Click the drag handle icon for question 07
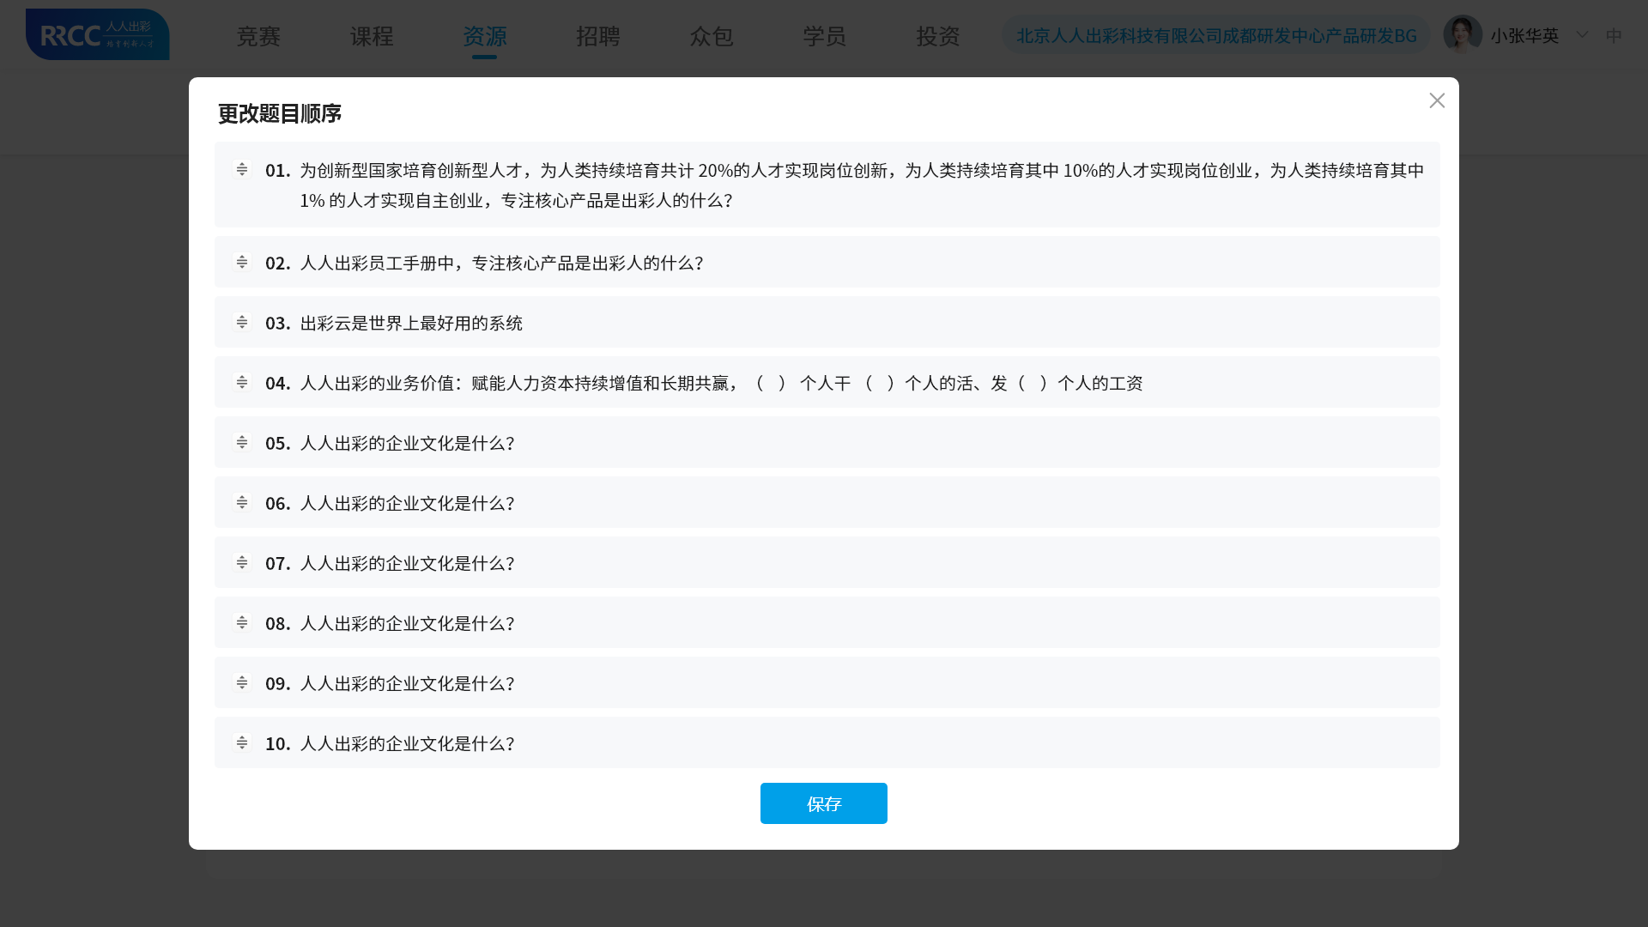The width and height of the screenshot is (1648, 927). [242, 562]
